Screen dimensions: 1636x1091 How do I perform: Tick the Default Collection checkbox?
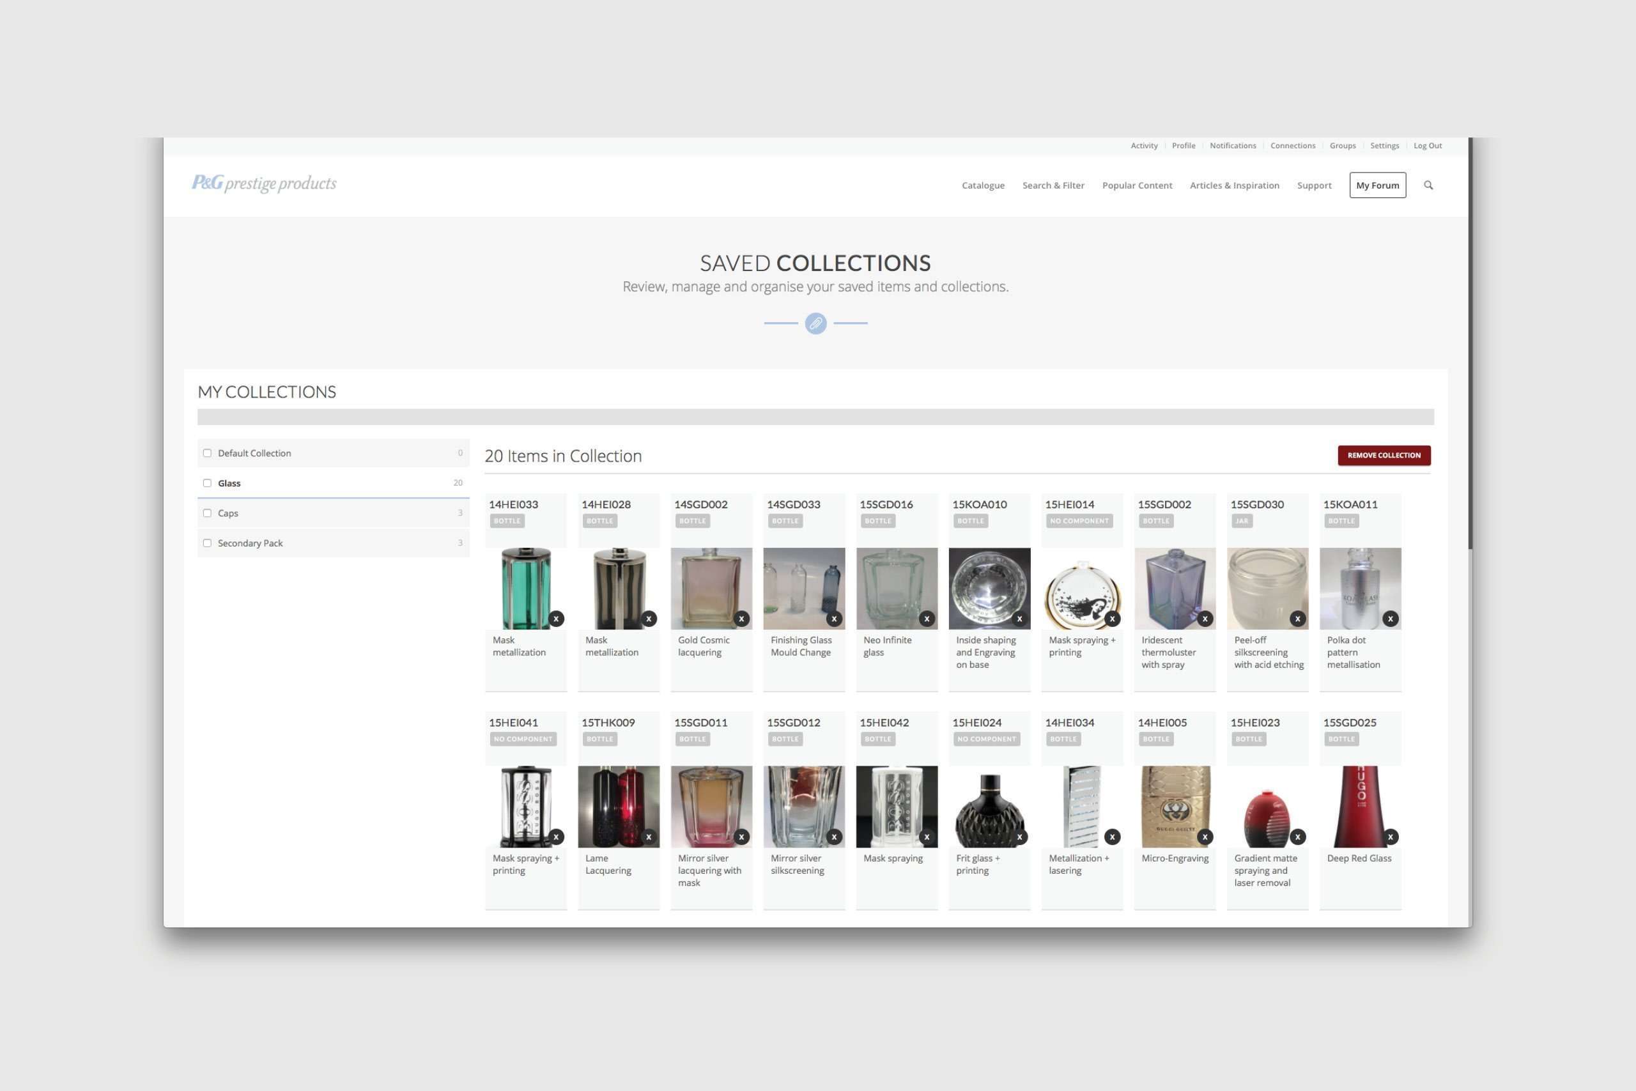coord(207,453)
